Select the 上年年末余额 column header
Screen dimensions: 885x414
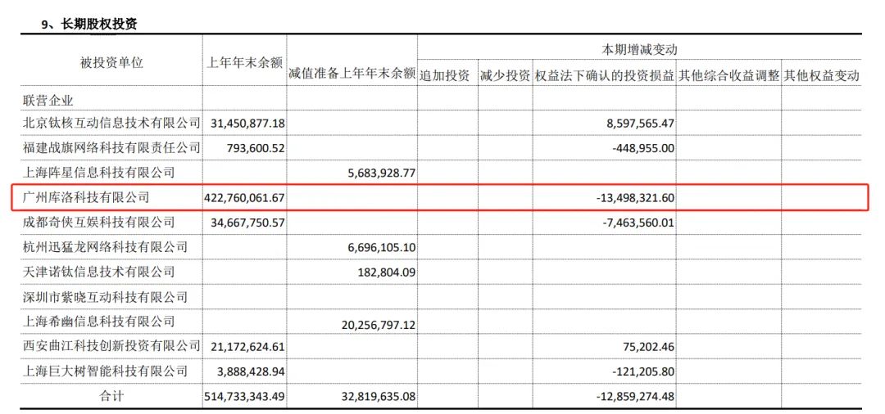(x=244, y=62)
